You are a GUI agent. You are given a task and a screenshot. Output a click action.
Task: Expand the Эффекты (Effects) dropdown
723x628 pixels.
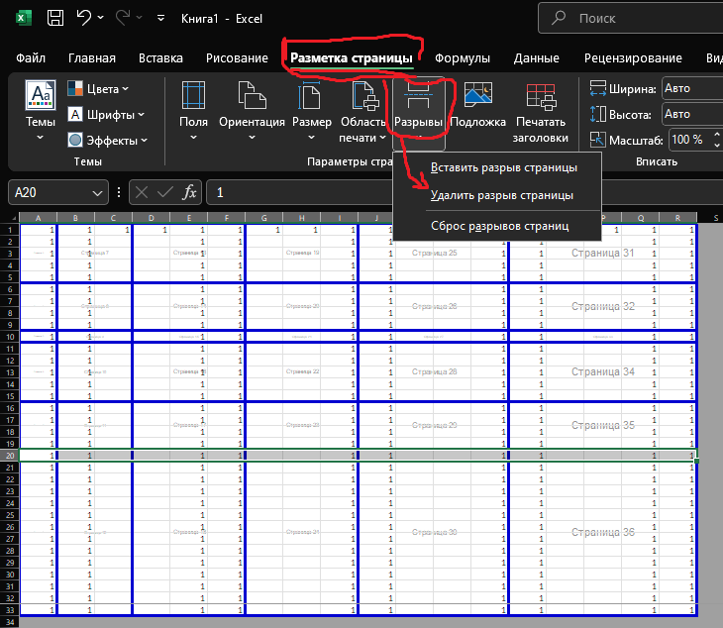tap(106, 140)
